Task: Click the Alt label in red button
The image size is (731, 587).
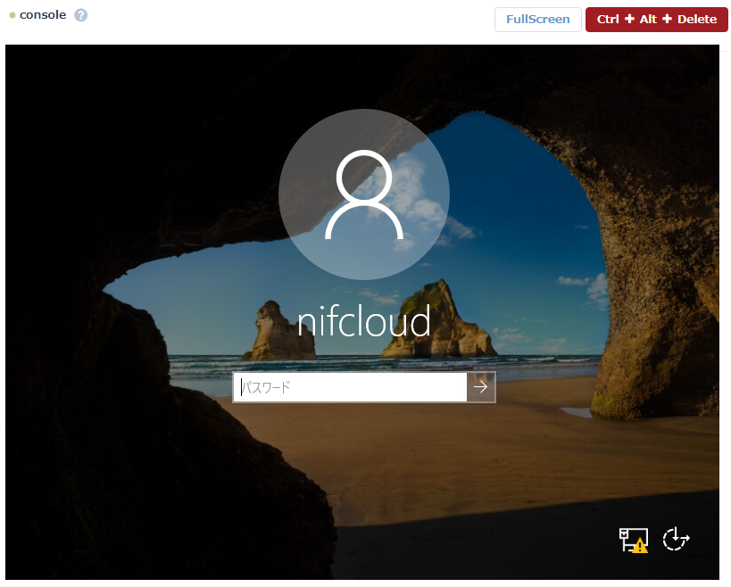Action: click(648, 20)
